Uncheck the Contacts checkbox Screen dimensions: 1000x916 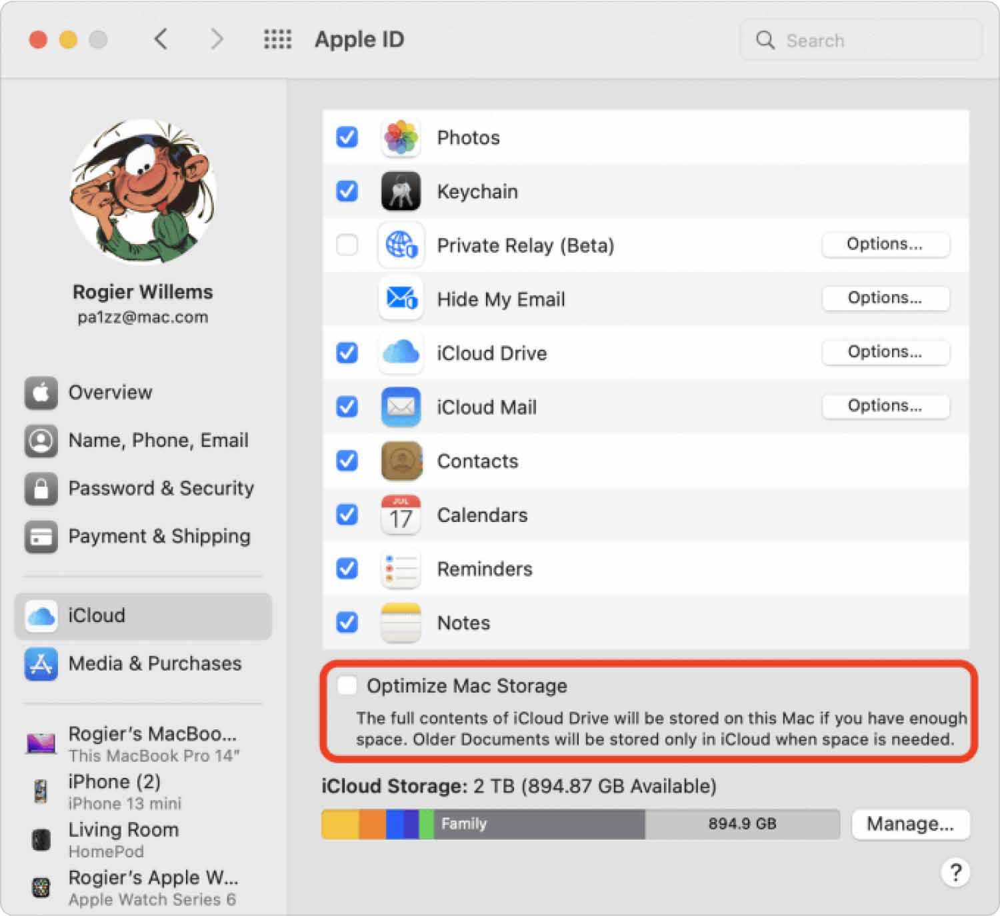pos(347,461)
